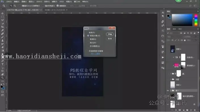Open the Character panel icon
The height and width of the screenshot is (112, 200).
pos(163,12)
